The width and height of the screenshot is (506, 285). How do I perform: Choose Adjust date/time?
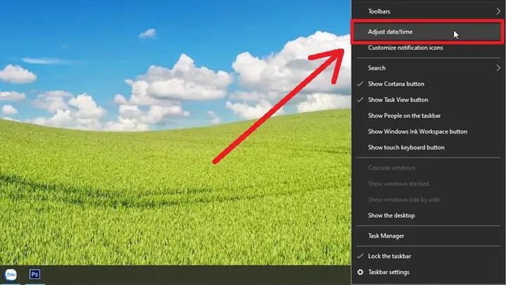(427, 32)
